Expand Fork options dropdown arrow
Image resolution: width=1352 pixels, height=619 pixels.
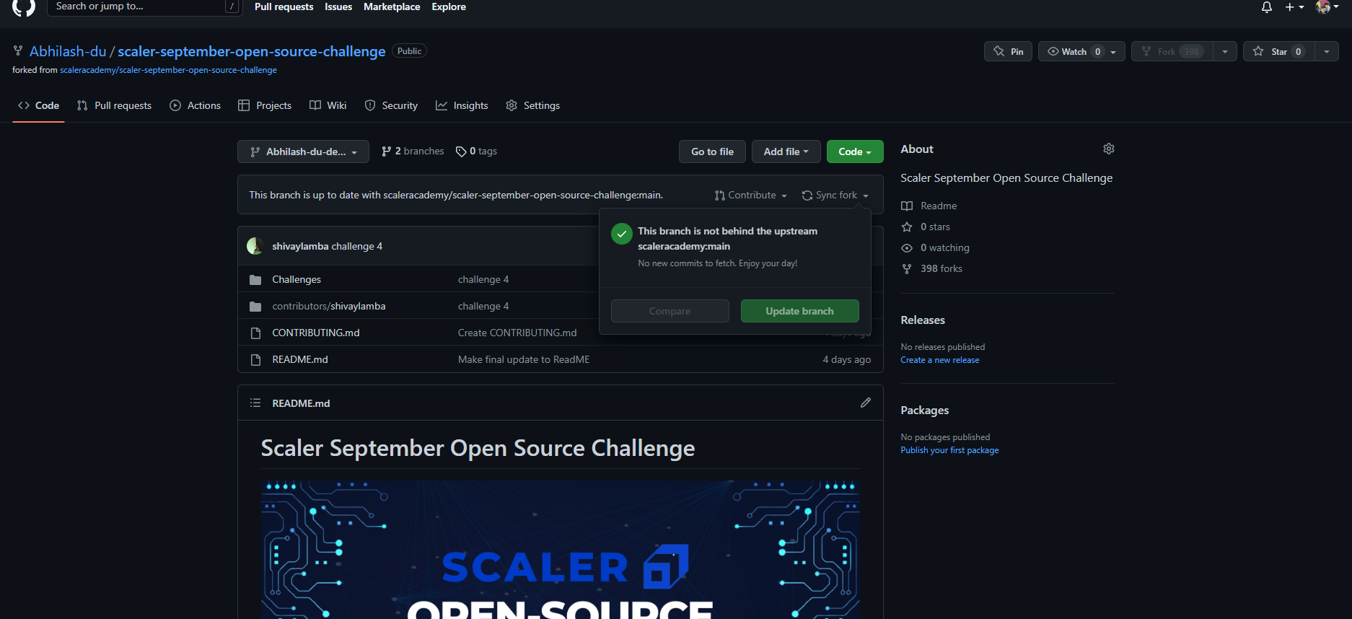(1225, 51)
